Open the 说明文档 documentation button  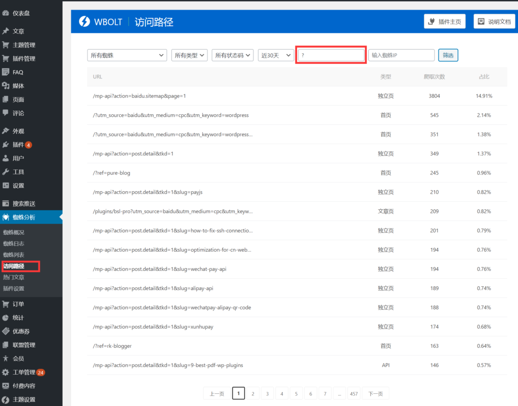494,22
